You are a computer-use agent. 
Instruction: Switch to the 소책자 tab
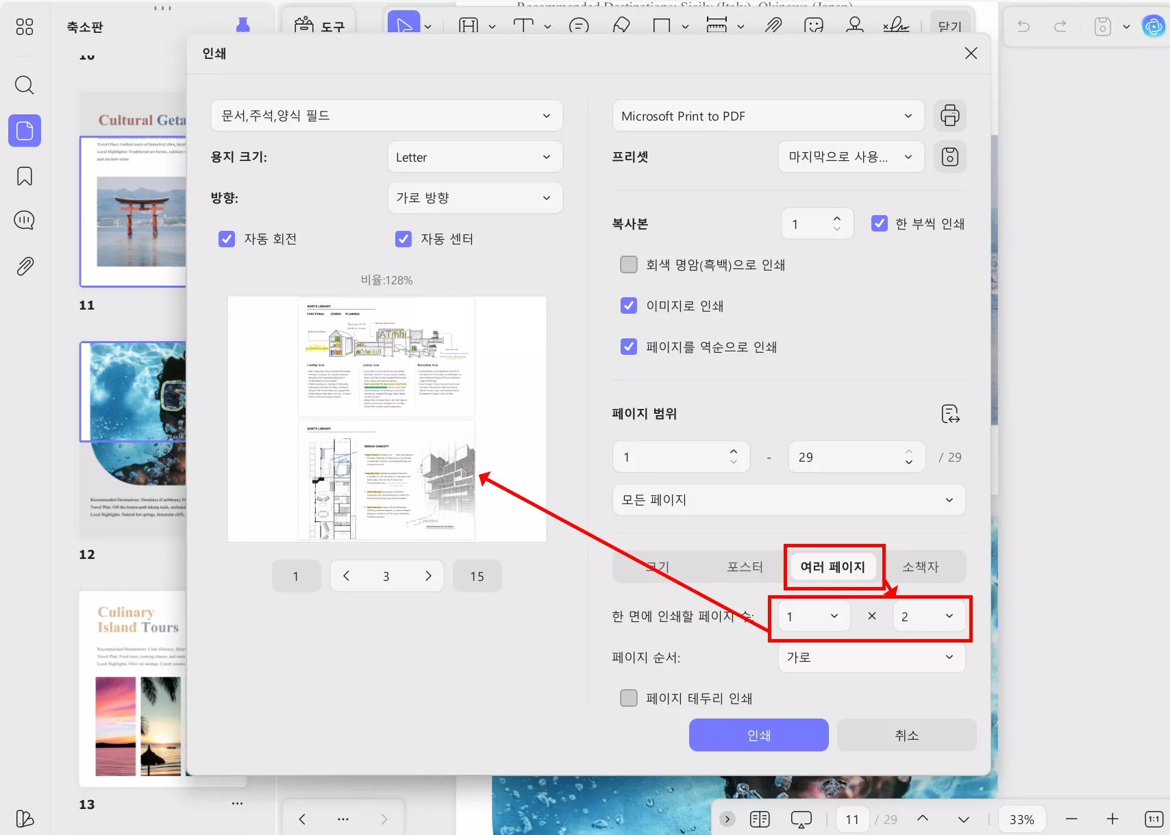tap(921, 566)
